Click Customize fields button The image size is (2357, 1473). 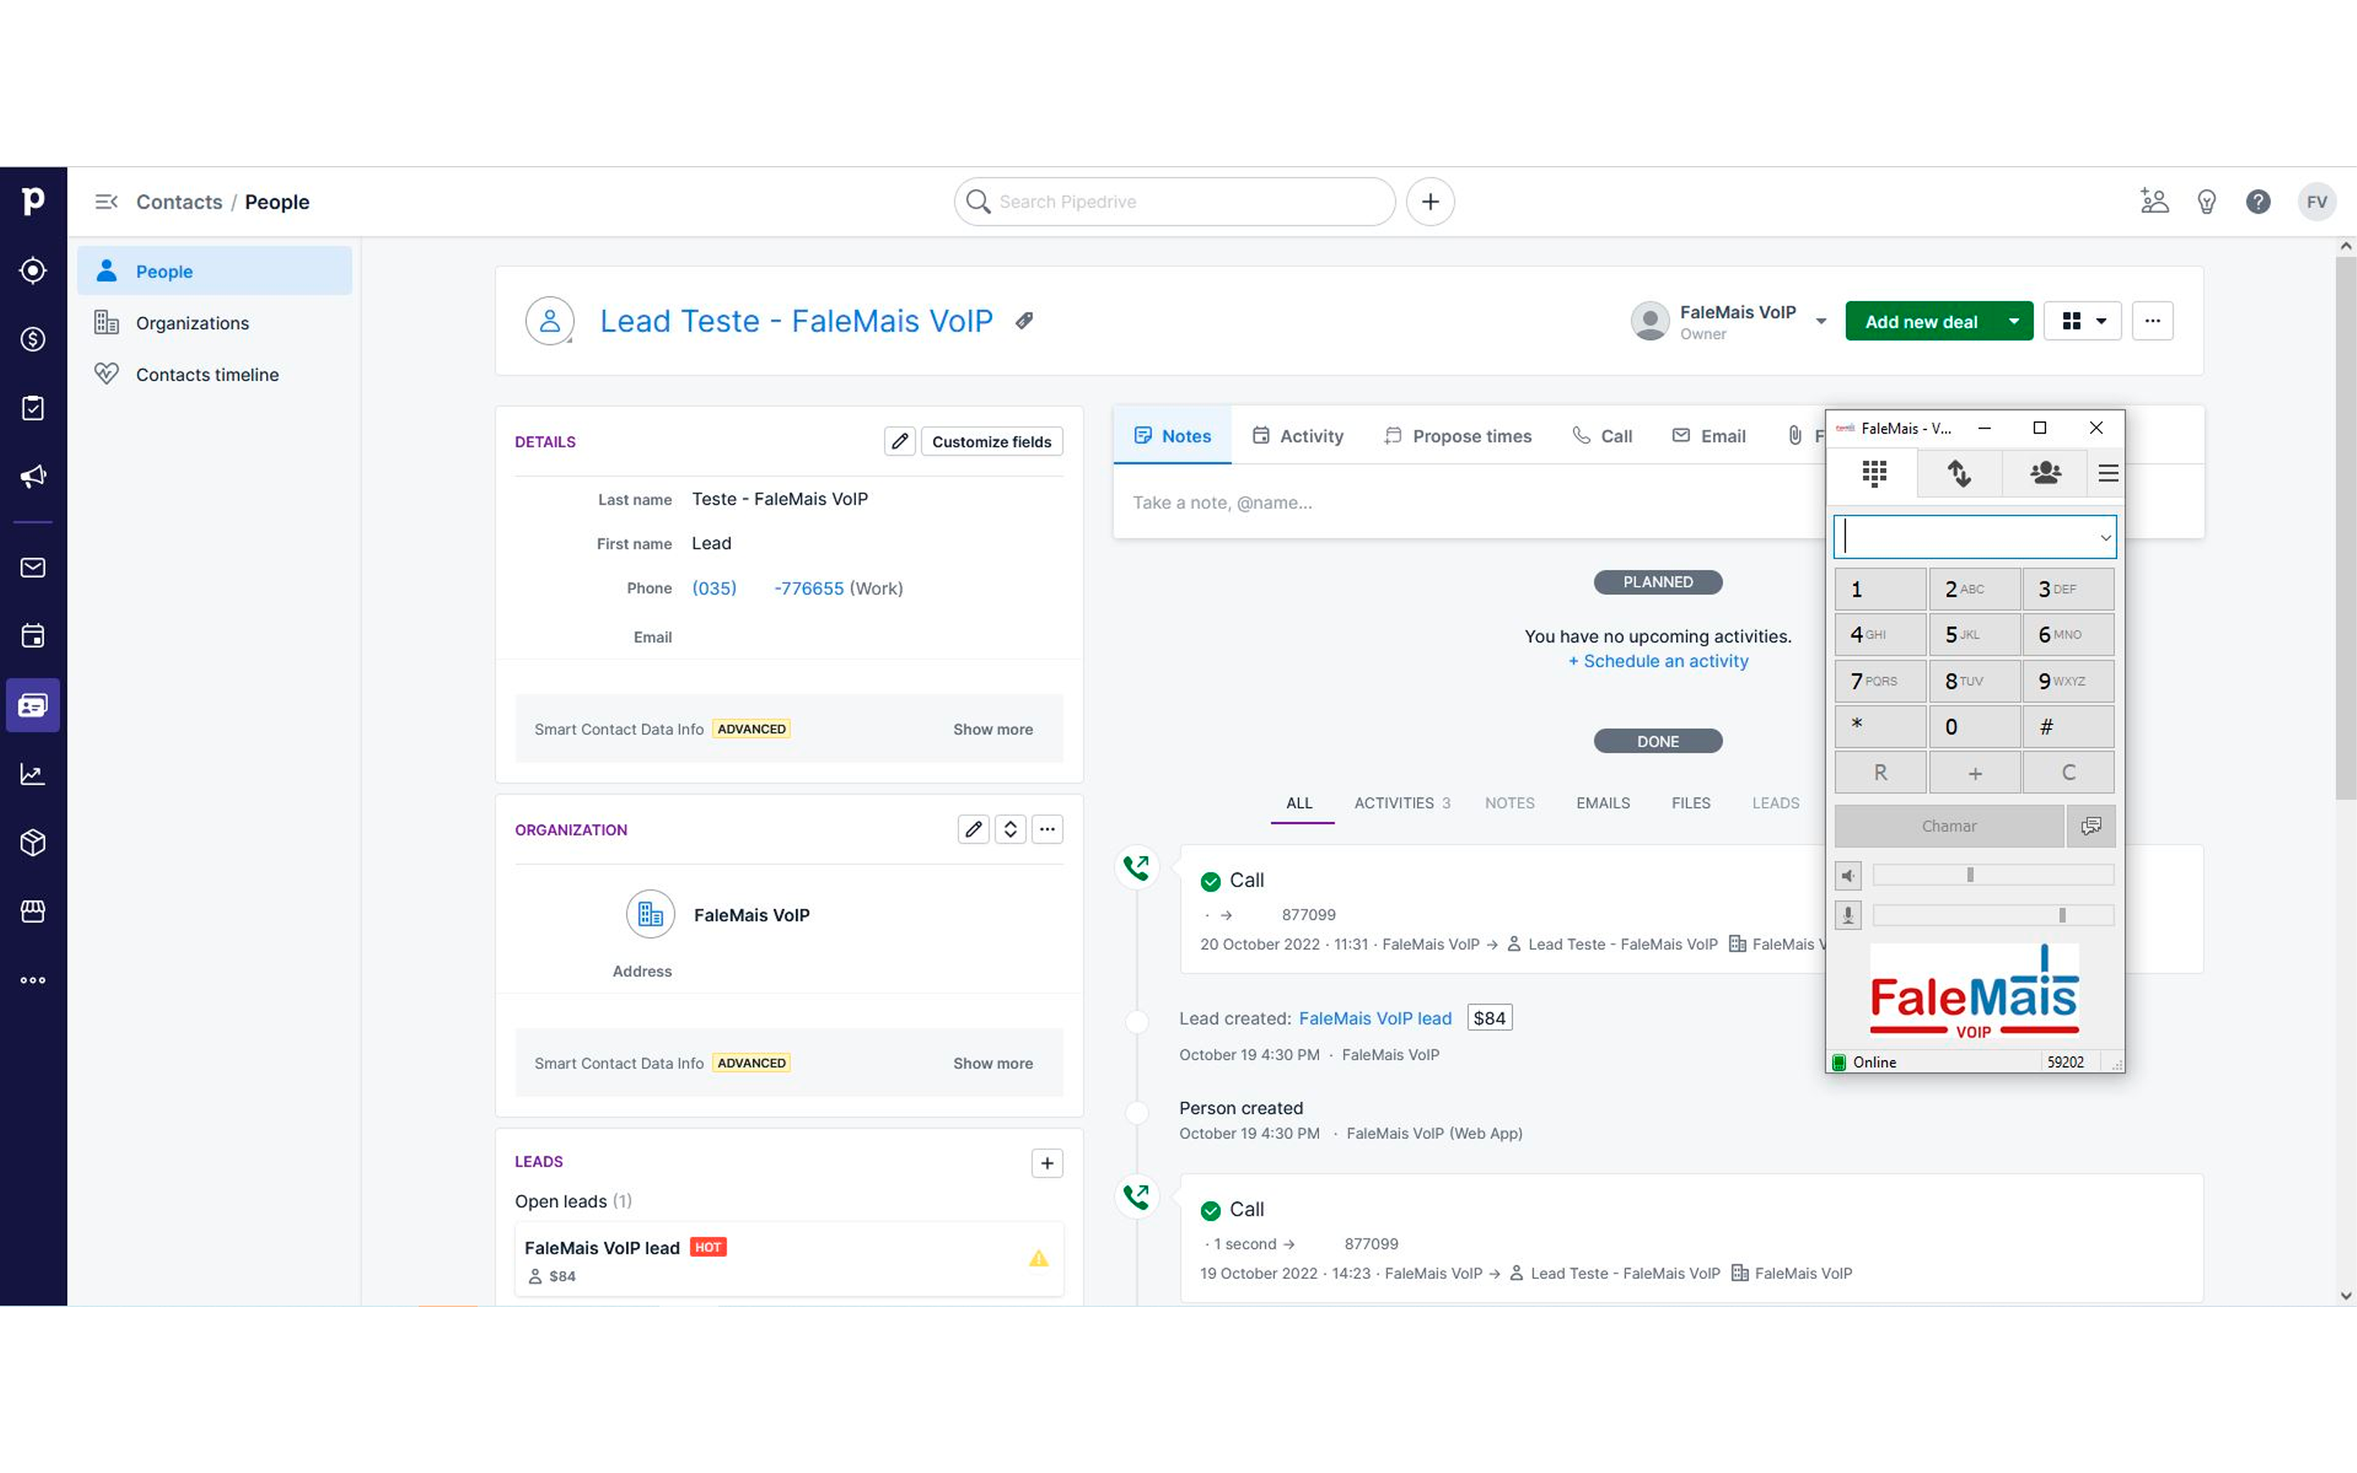[x=992, y=441]
